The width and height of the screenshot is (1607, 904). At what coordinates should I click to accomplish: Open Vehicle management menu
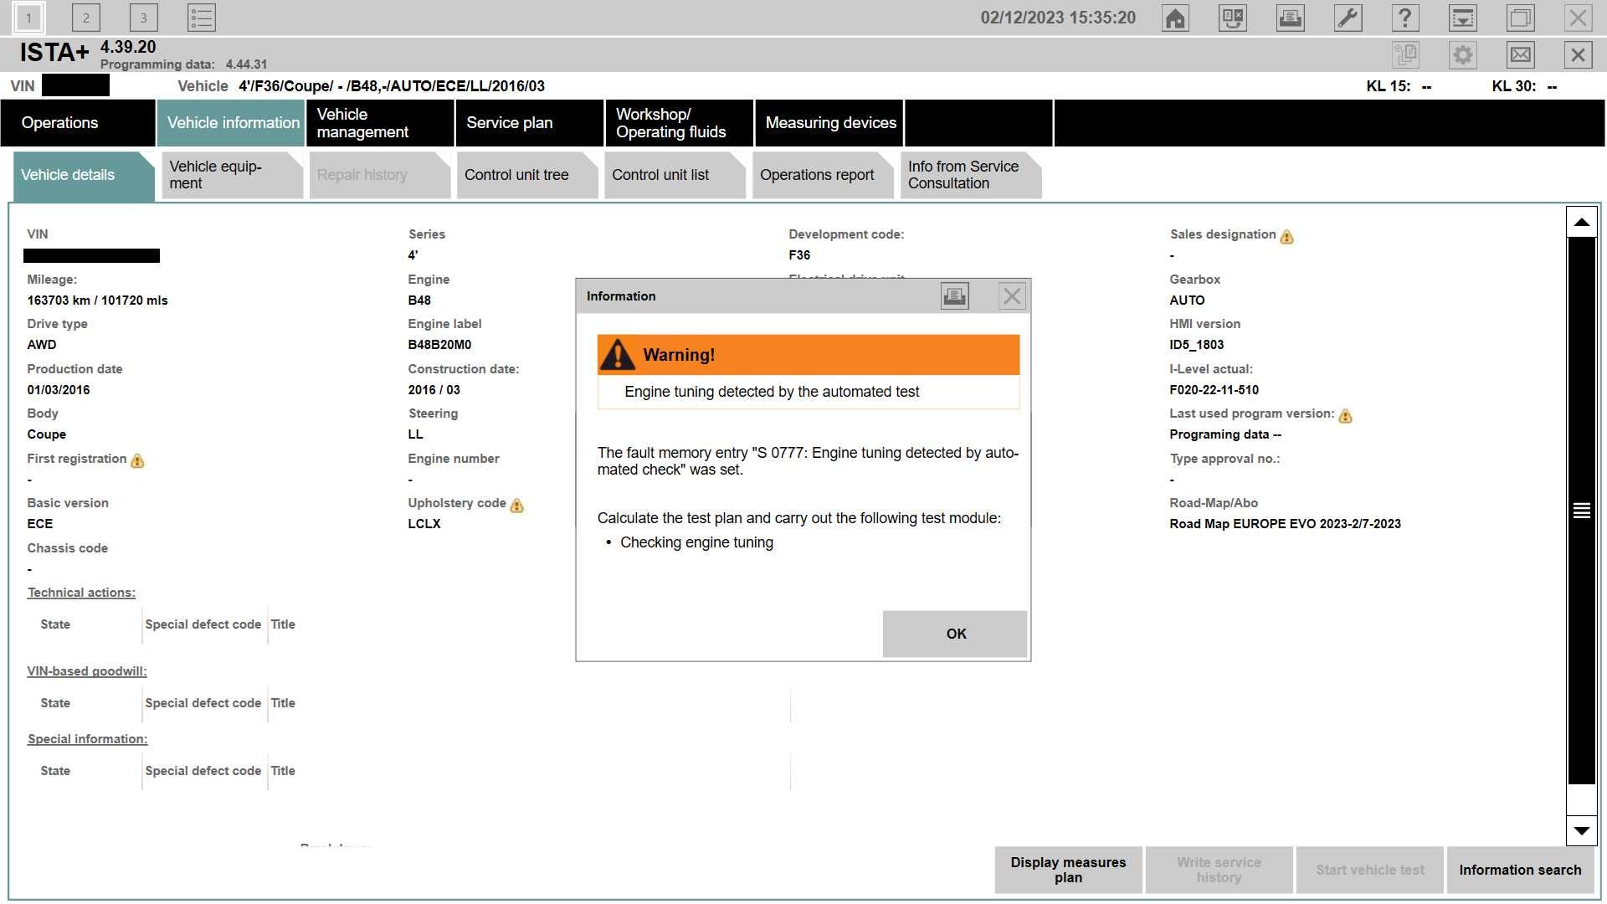381,123
